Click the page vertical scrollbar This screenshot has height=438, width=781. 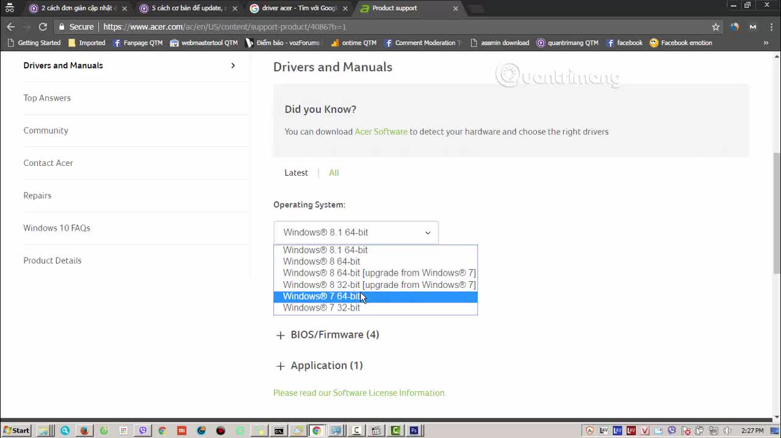tap(776, 214)
